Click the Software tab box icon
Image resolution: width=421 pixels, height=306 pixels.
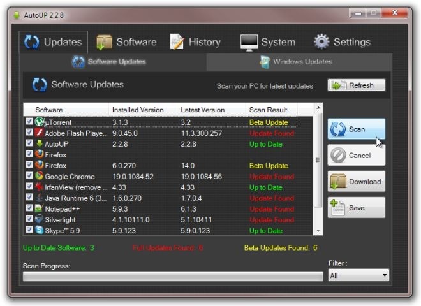[x=104, y=43]
